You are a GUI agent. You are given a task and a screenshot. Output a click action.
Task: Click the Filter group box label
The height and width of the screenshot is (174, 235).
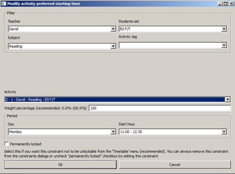pos(11,13)
